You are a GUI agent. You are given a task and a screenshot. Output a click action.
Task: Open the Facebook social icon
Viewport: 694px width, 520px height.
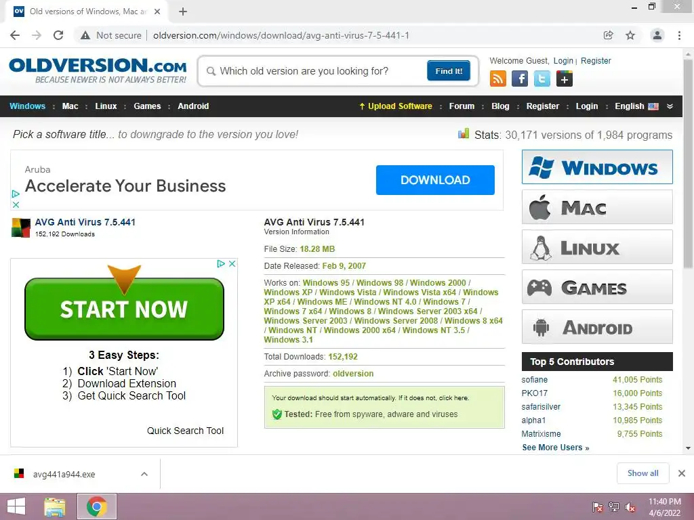520,79
